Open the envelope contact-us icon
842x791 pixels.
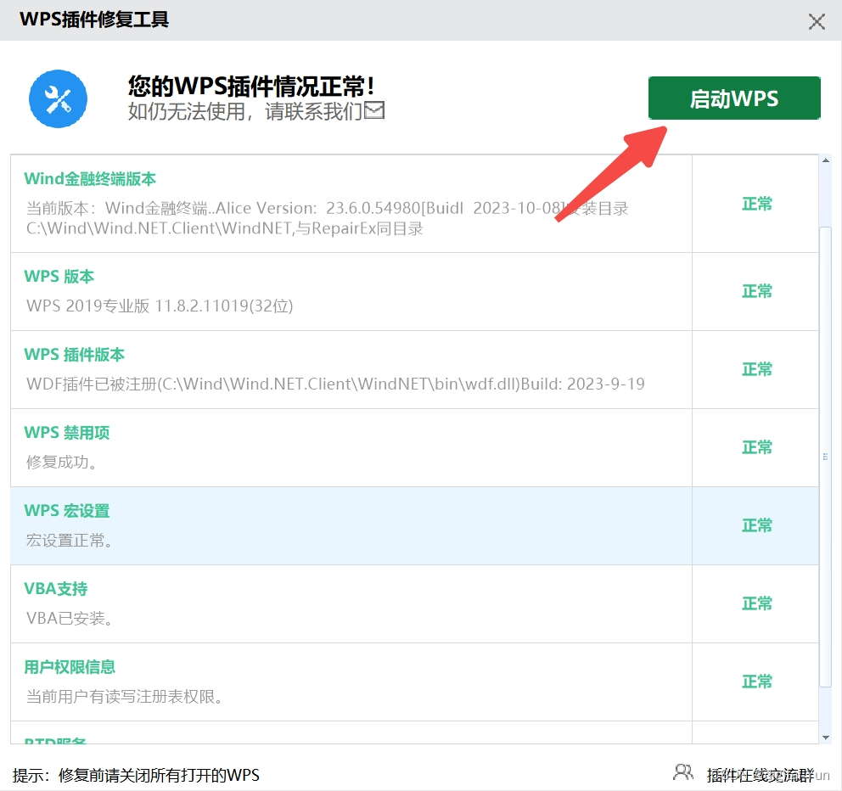pyautogui.click(x=374, y=110)
